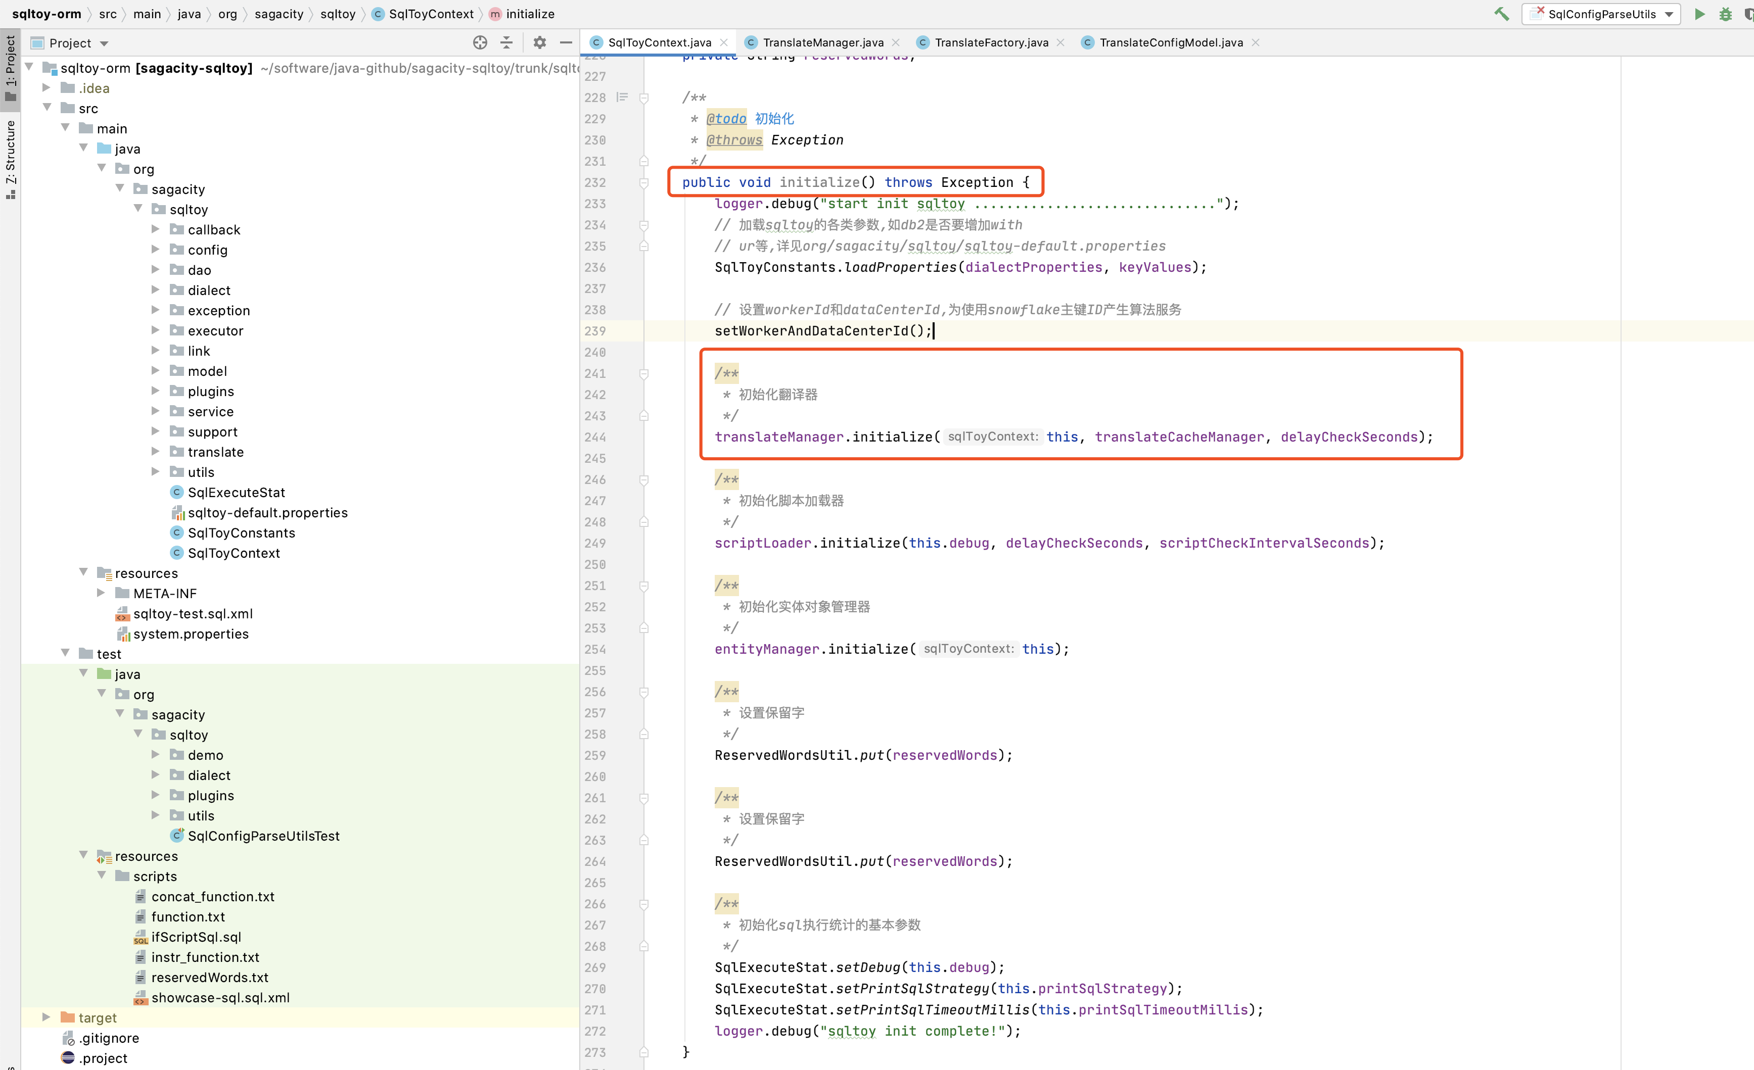1754x1070 pixels.
Task: Run the SqlConfigParseUtils configuration
Action: [1699, 14]
